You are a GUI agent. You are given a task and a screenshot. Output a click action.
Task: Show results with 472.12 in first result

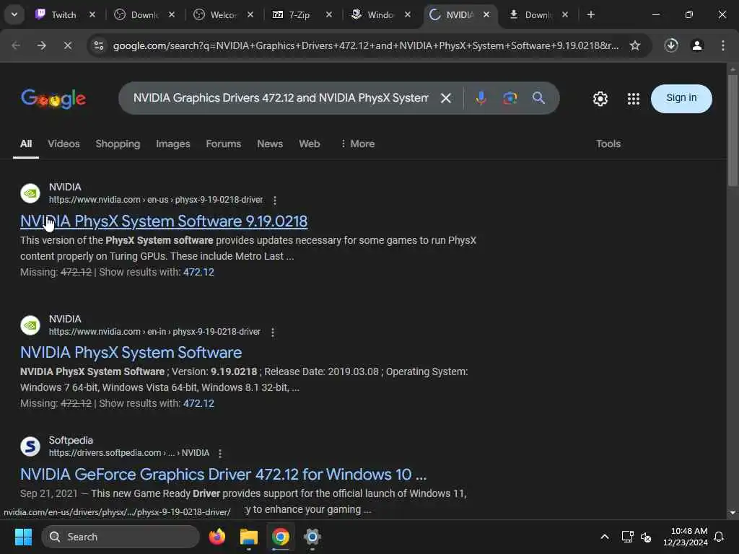[198, 272]
